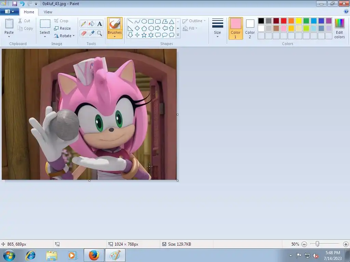Screen dimensions: 350x262
Task: Choose the Hexagon shape
Action: point(151,28)
